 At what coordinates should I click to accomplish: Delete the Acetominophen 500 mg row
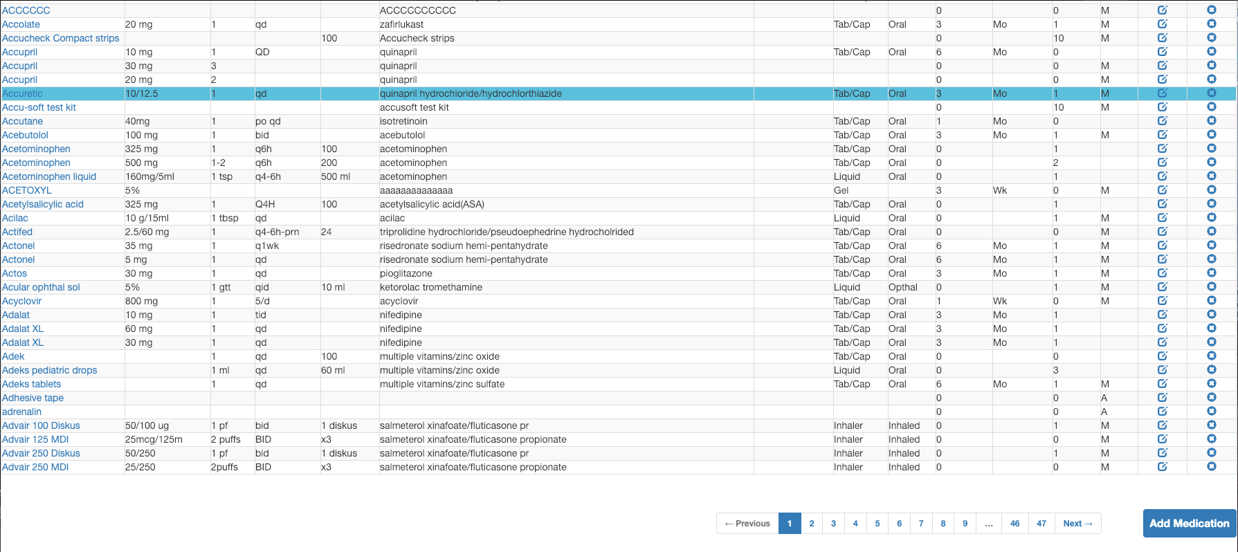[1212, 163]
